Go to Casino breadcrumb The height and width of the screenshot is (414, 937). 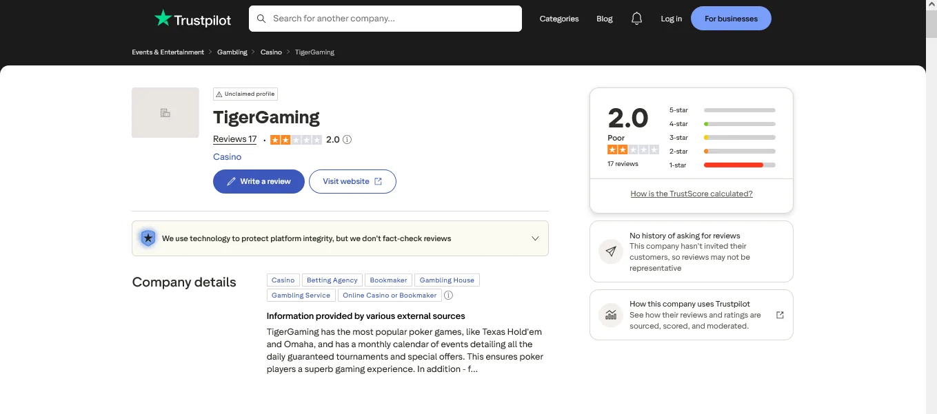[x=271, y=52]
